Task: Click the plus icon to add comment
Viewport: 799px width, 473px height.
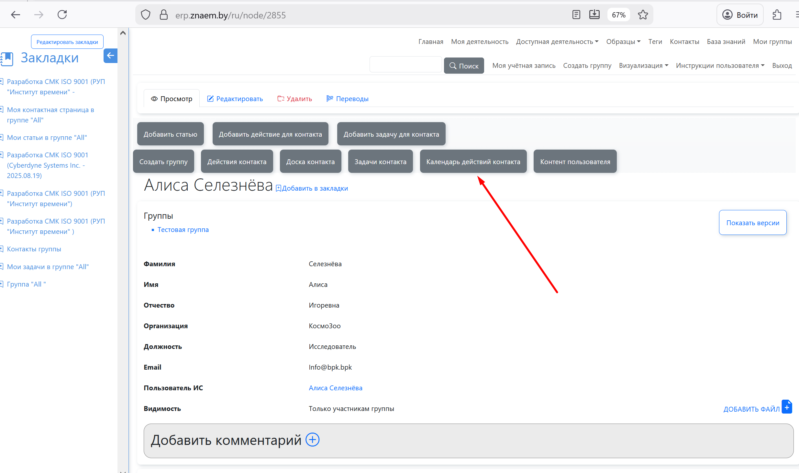Action: click(312, 440)
